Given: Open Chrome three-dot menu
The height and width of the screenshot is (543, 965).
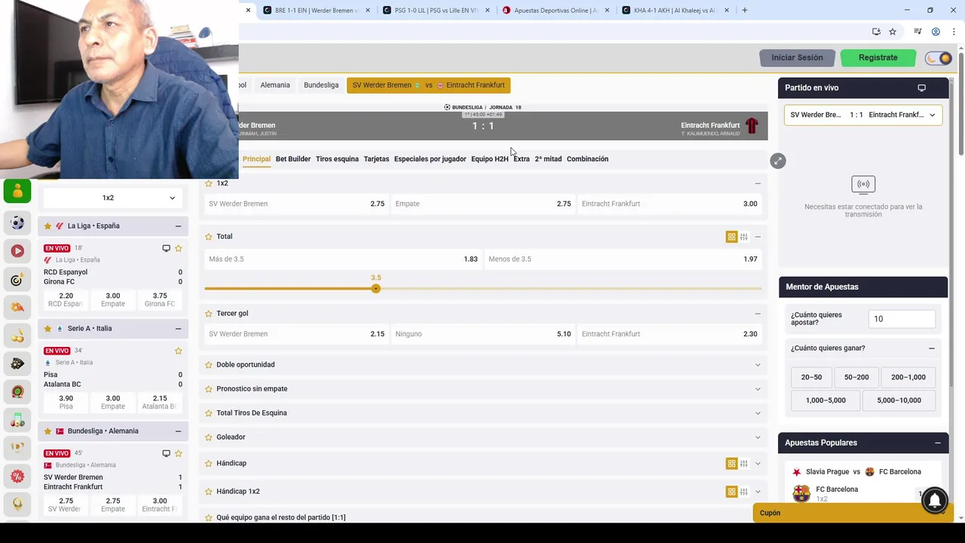Looking at the screenshot, I should (x=954, y=32).
